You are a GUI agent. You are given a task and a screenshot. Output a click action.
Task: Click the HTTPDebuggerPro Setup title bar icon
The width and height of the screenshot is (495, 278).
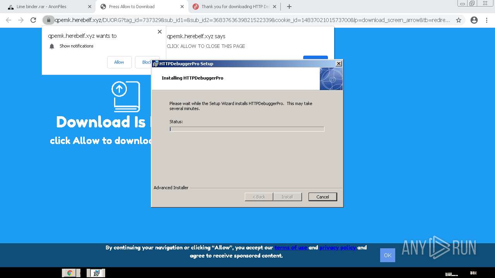155,64
